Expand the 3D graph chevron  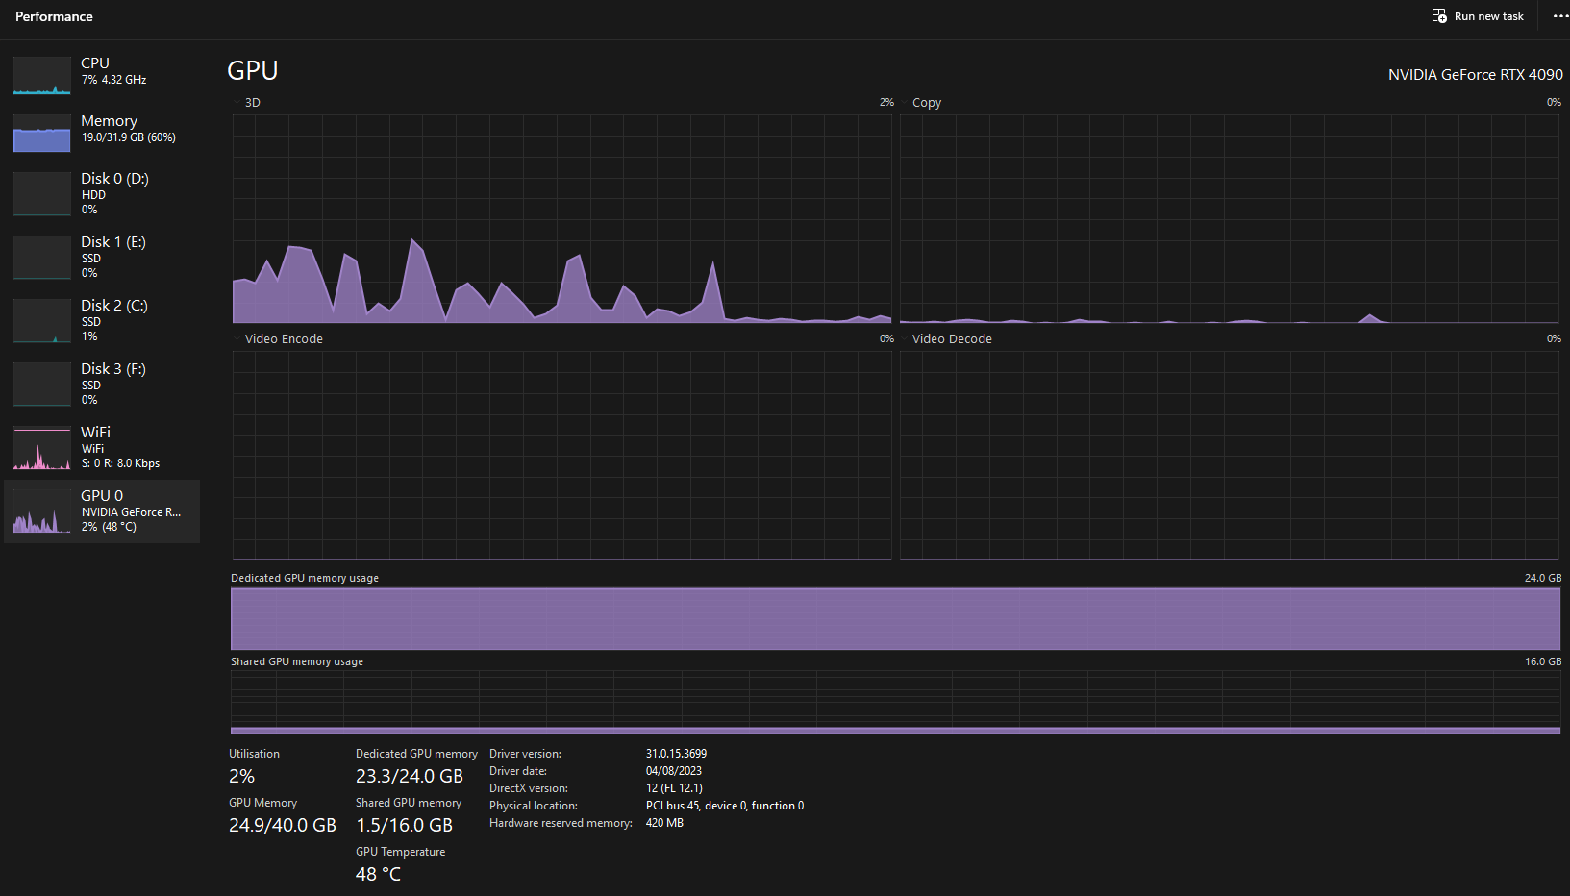tap(237, 102)
